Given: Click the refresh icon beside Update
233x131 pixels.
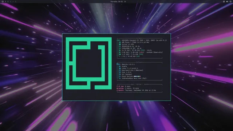Looking at the screenshot, I should [x=117, y=90].
